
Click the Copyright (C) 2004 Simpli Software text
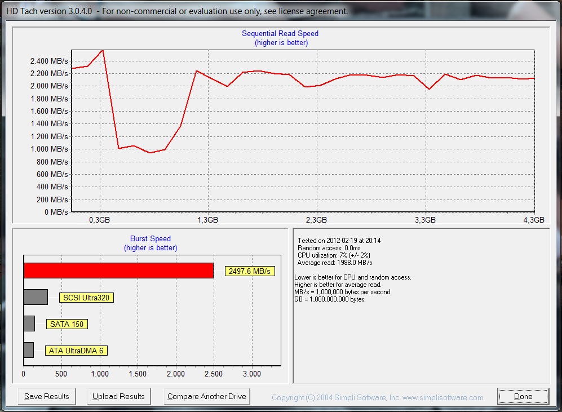coord(336,397)
